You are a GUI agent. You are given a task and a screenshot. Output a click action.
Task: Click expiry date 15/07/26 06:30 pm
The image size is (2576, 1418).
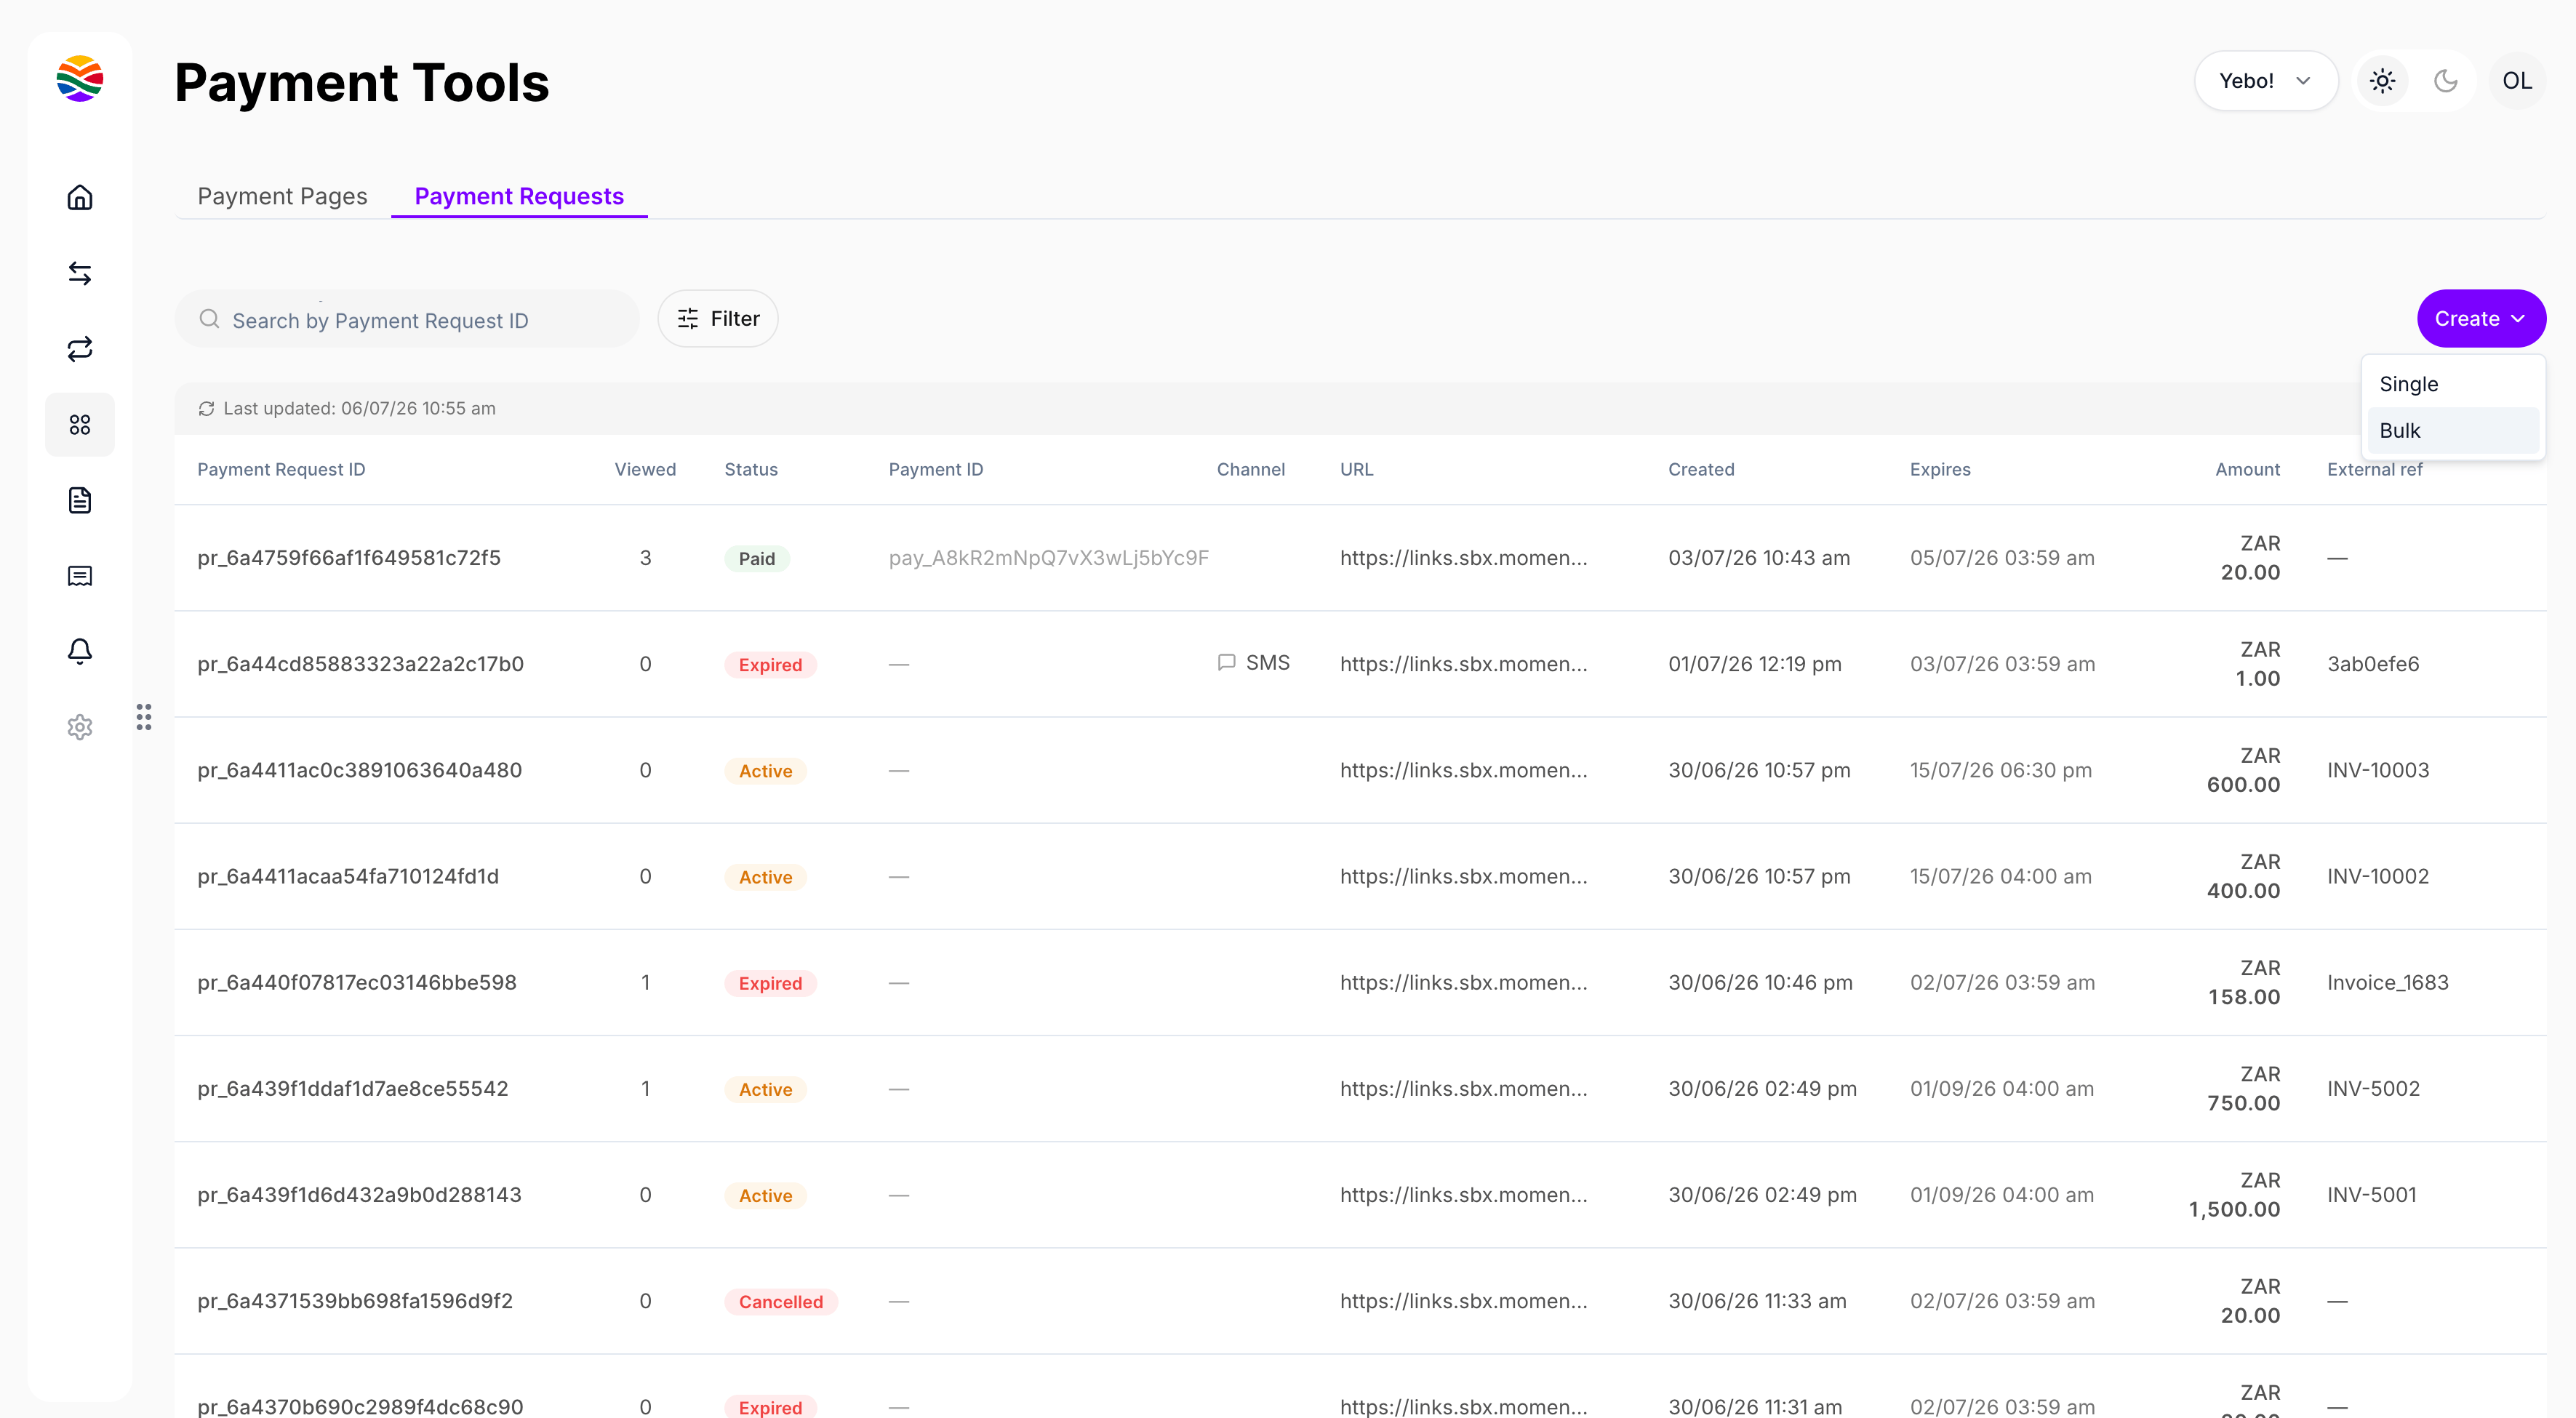pos(2001,770)
